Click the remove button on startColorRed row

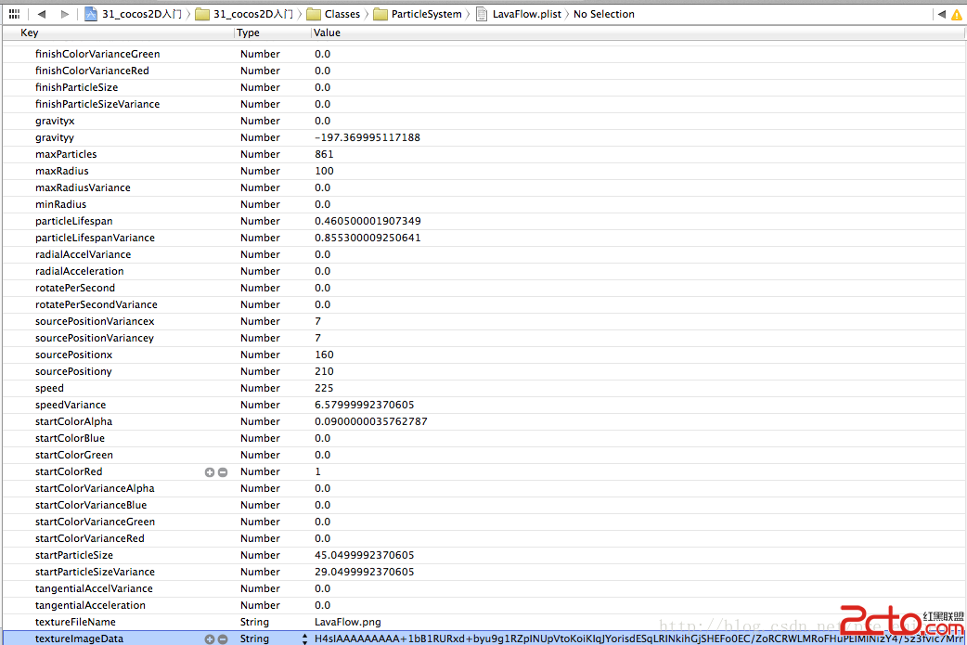(x=223, y=472)
